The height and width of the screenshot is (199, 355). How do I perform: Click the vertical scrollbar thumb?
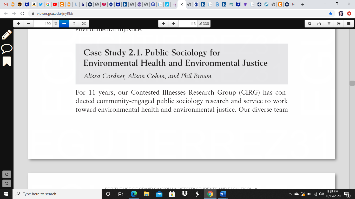click(352, 83)
